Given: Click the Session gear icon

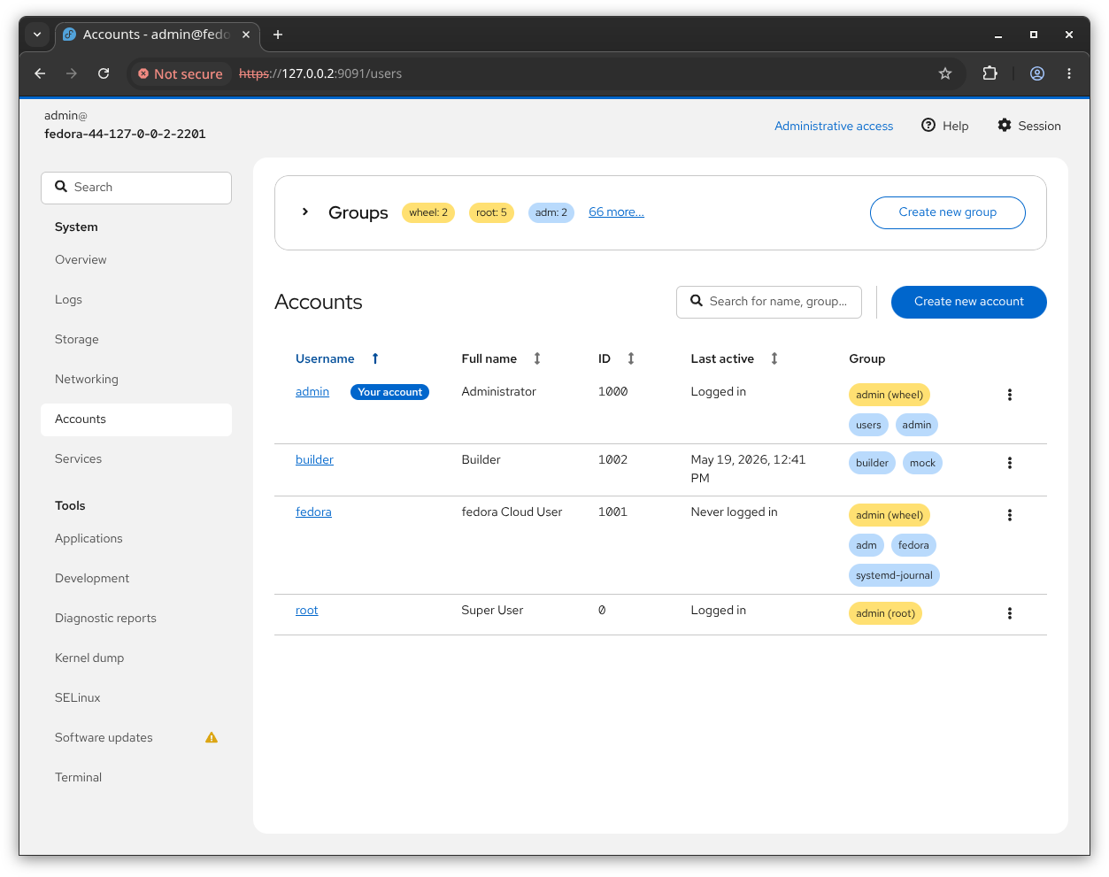Looking at the screenshot, I should point(1005,125).
